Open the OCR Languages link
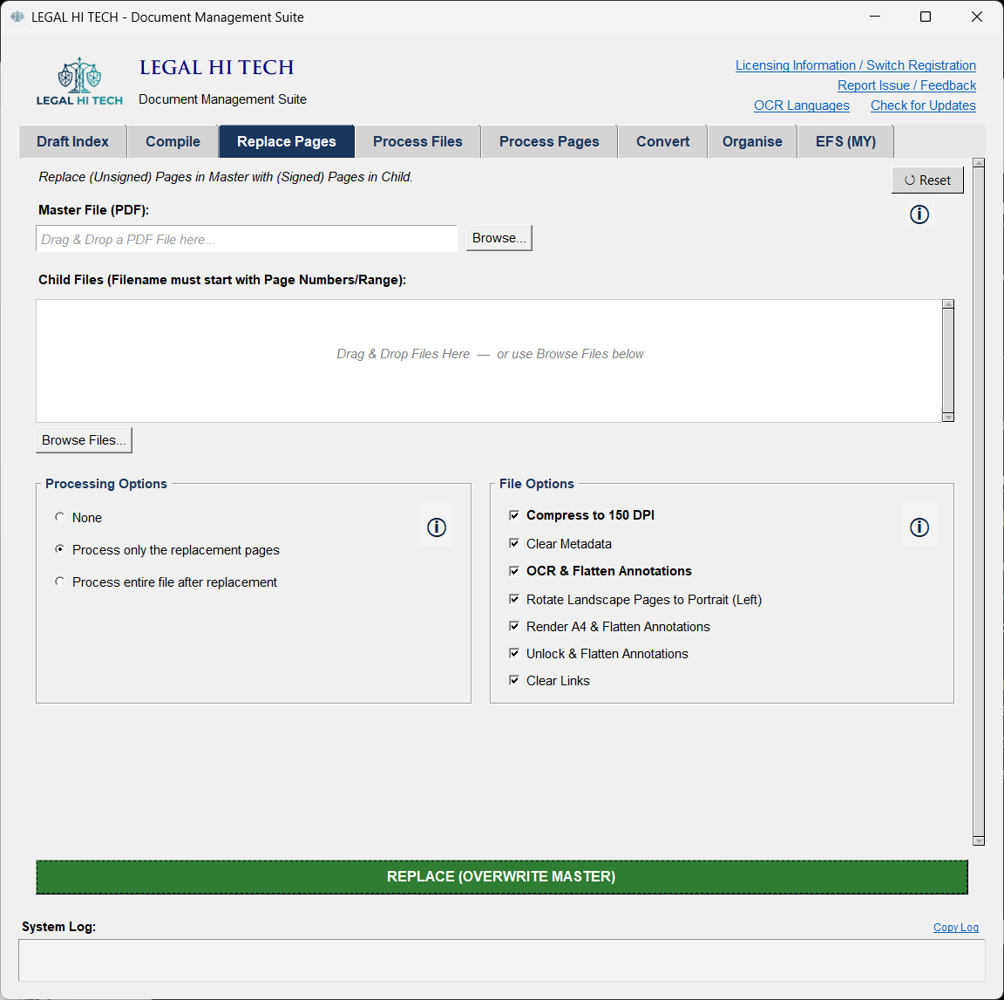Viewport: 1004px width, 1000px height. tap(802, 105)
